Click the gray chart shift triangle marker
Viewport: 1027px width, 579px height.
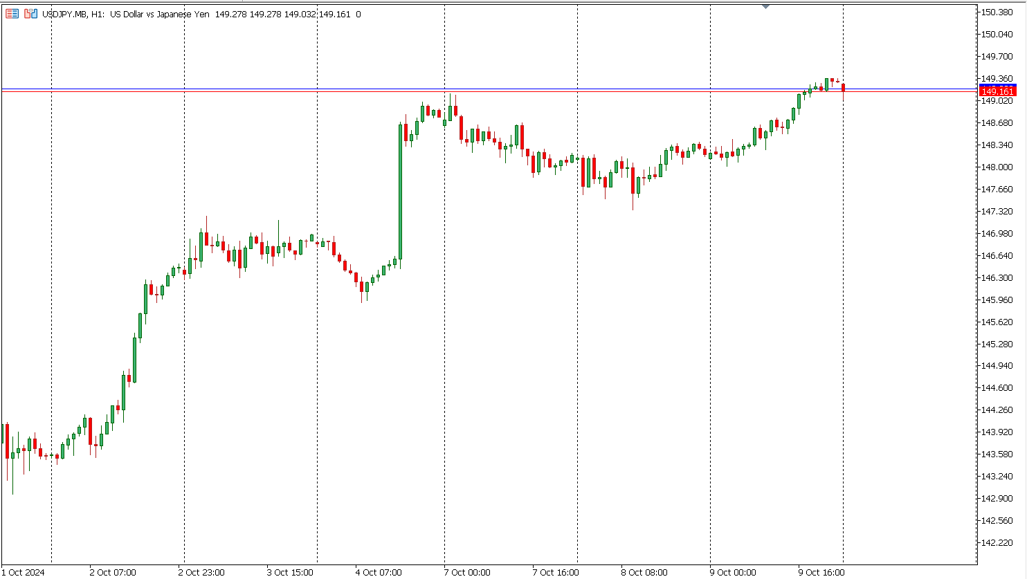click(765, 6)
